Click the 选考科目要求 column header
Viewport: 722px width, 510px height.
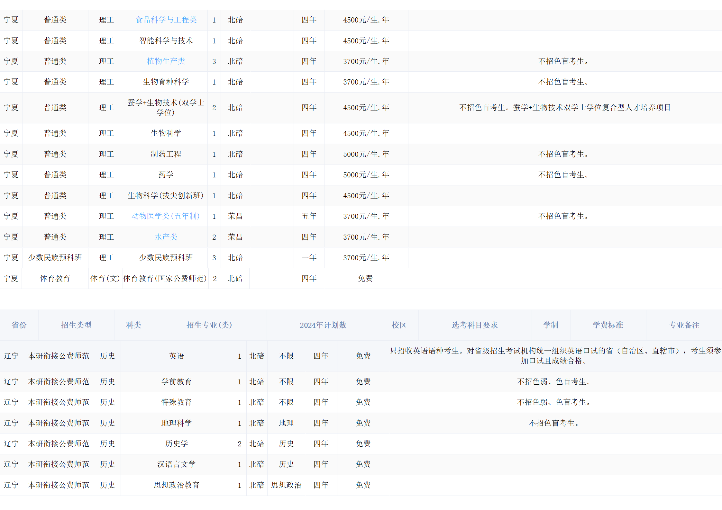(x=475, y=325)
